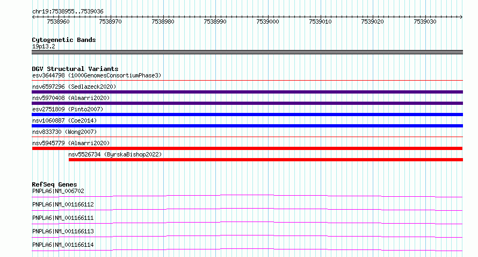The image size is (478, 257).
Task: Click the red bar of nsv5526734
Action: point(266,160)
